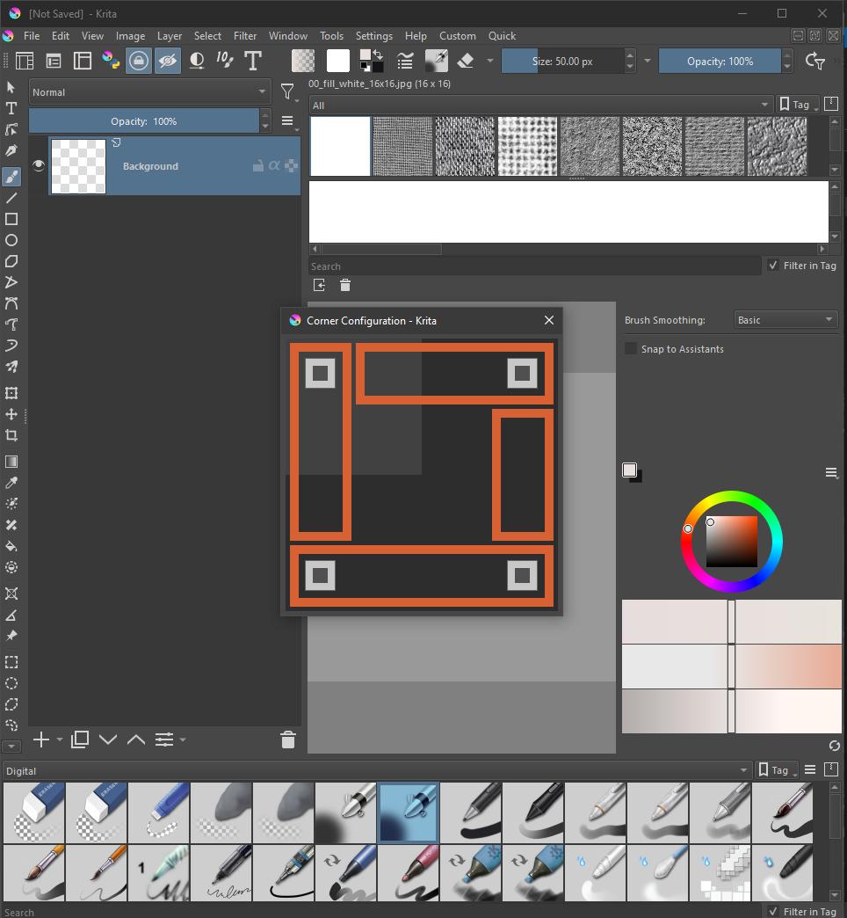This screenshot has width=847, height=918.
Task: Select the Fill bucket tool
Action: 11,546
